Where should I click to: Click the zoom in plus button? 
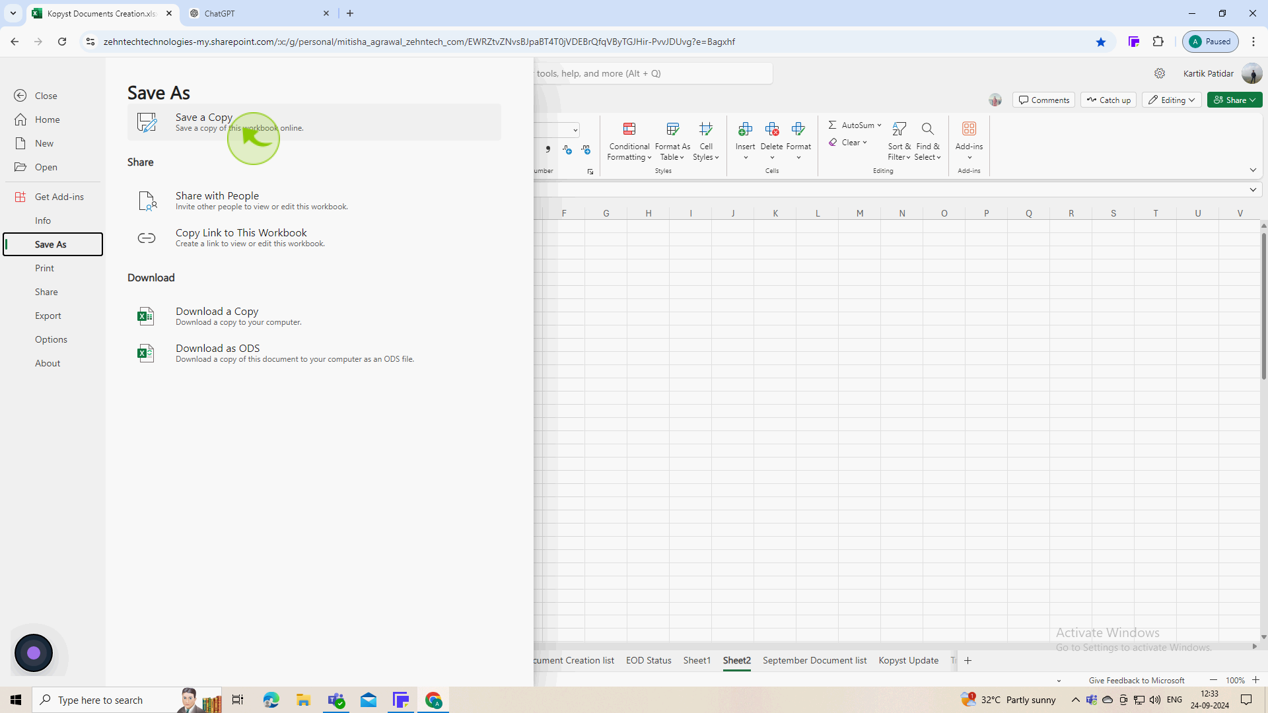(x=1255, y=680)
